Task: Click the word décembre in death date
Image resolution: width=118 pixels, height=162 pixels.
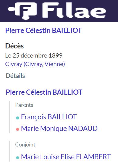Action: [34, 55]
